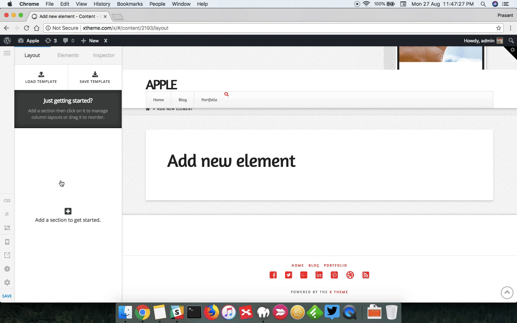Click the Load Template upload icon
517x323 pixels.
coord(41,74)
